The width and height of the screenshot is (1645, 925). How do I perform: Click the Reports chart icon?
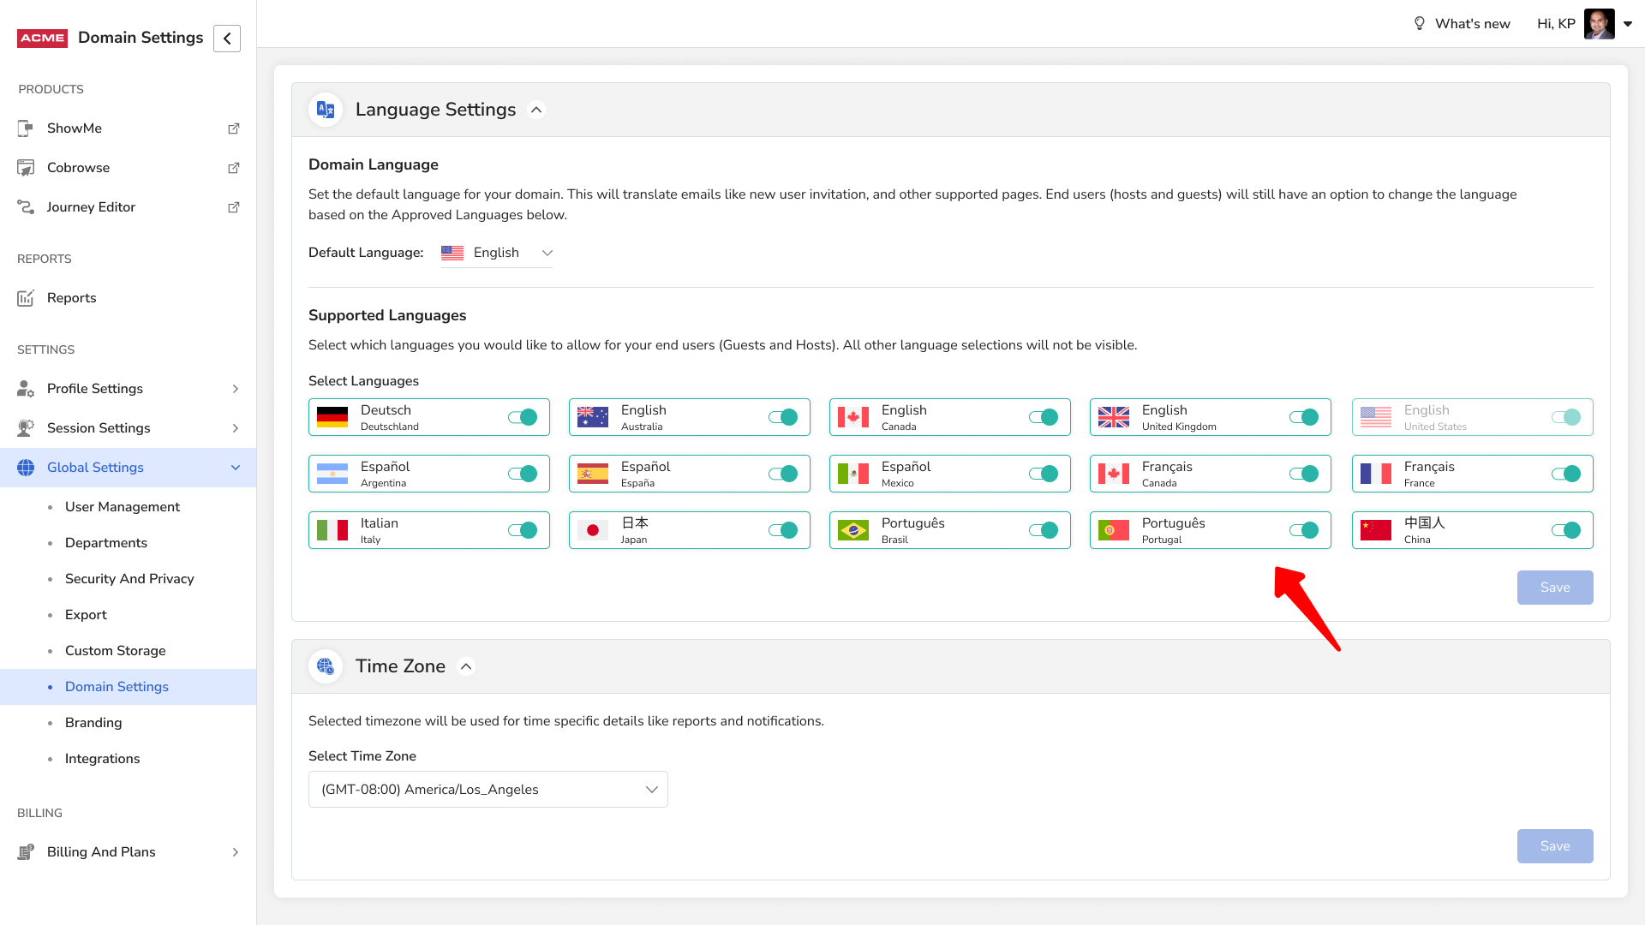(26, 298)
